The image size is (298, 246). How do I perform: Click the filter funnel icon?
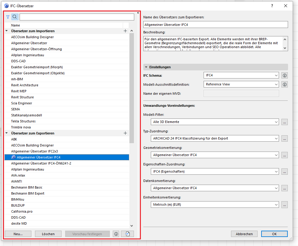(8, 17)
